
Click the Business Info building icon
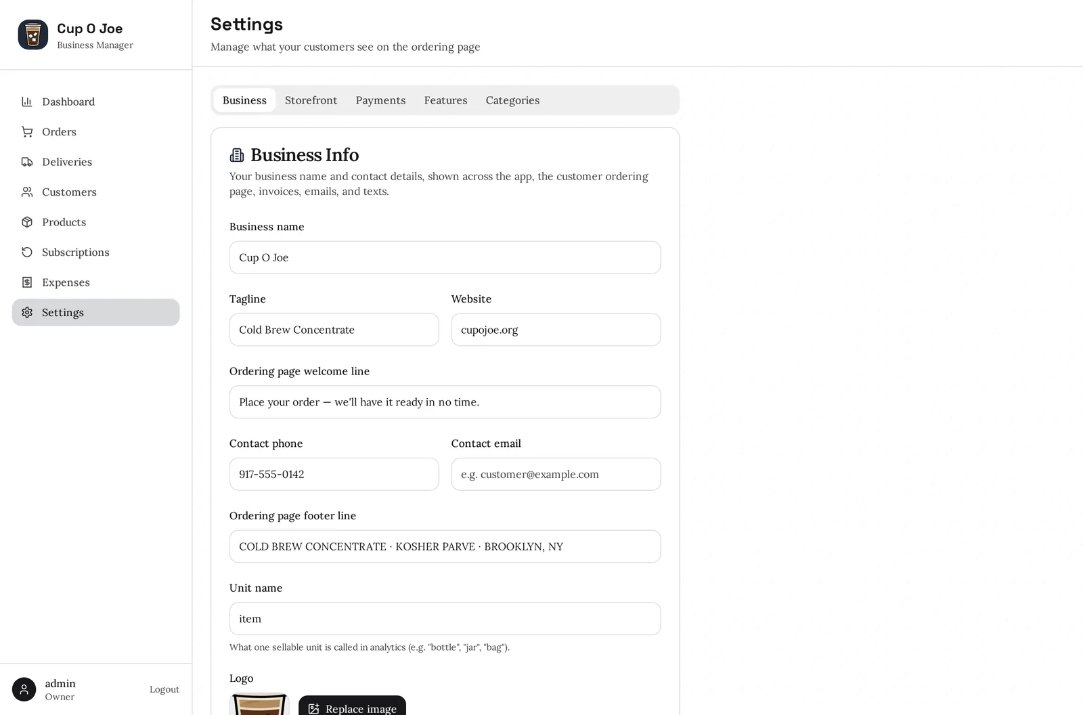coord(237,155)
